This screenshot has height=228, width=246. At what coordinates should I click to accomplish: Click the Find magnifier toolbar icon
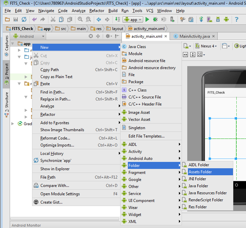pos(80,20)
